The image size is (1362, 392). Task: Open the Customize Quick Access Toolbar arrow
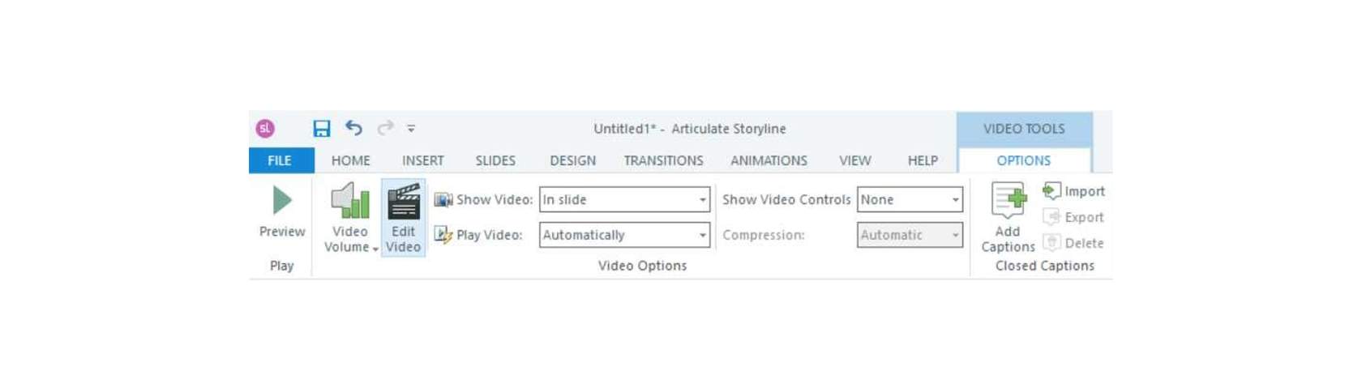(x=411, y=128)
